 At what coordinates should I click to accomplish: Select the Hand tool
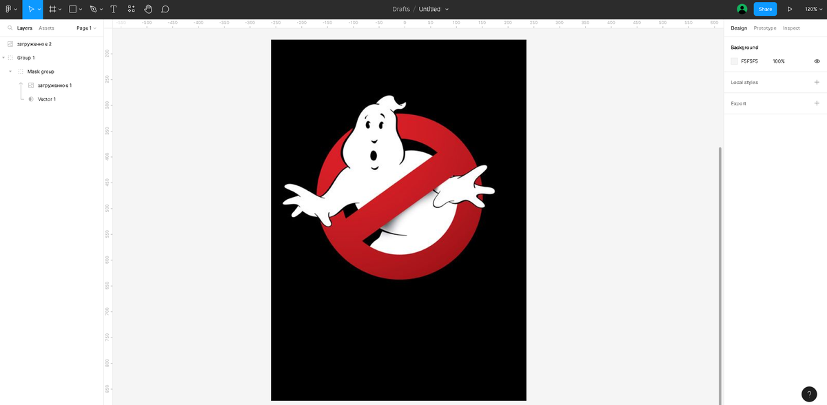(x=148, y=9)
